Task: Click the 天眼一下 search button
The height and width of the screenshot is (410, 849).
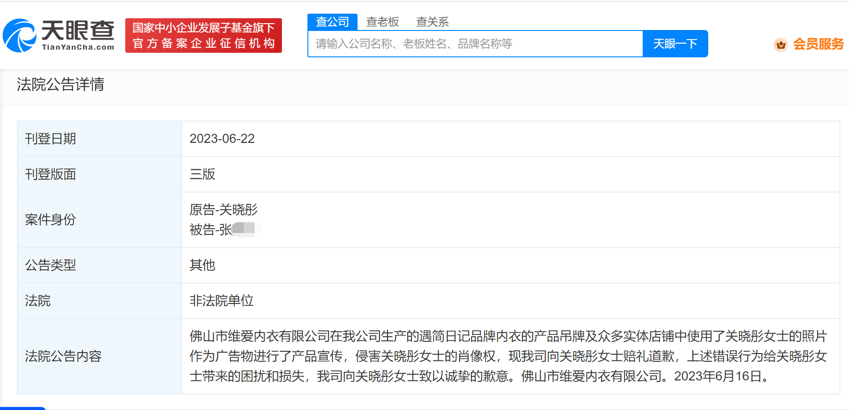Action: pos(675,44)
